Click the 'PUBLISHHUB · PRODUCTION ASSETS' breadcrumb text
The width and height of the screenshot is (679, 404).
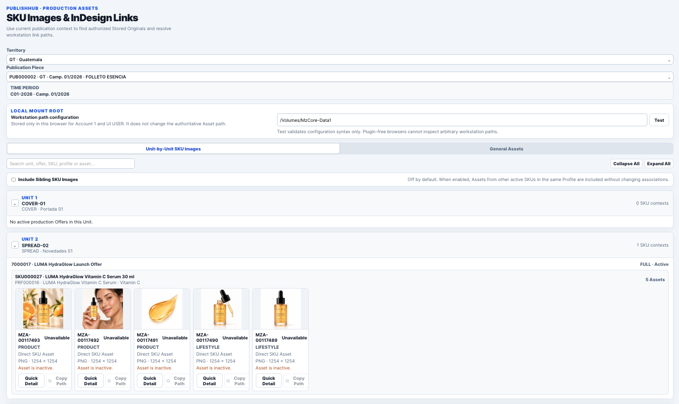[x=52, y=8]
